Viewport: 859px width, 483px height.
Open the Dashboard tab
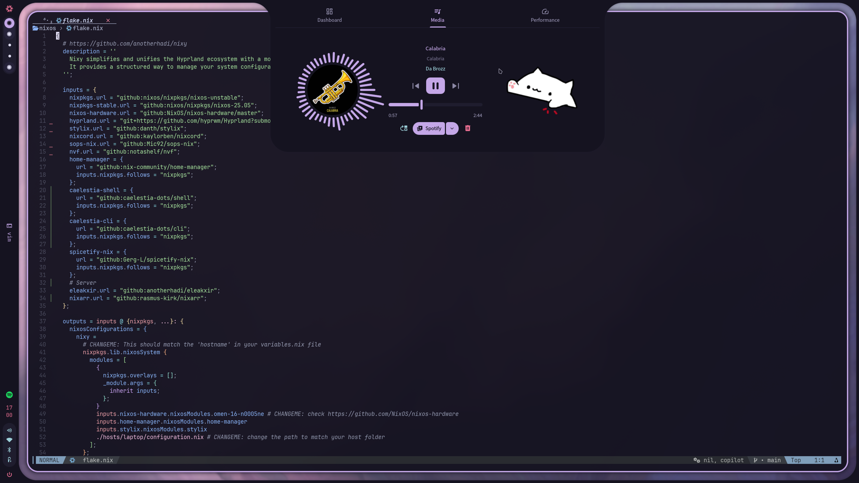[x=329, y=15]
